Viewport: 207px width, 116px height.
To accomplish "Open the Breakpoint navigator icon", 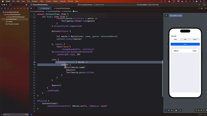I will click(24, 8).
